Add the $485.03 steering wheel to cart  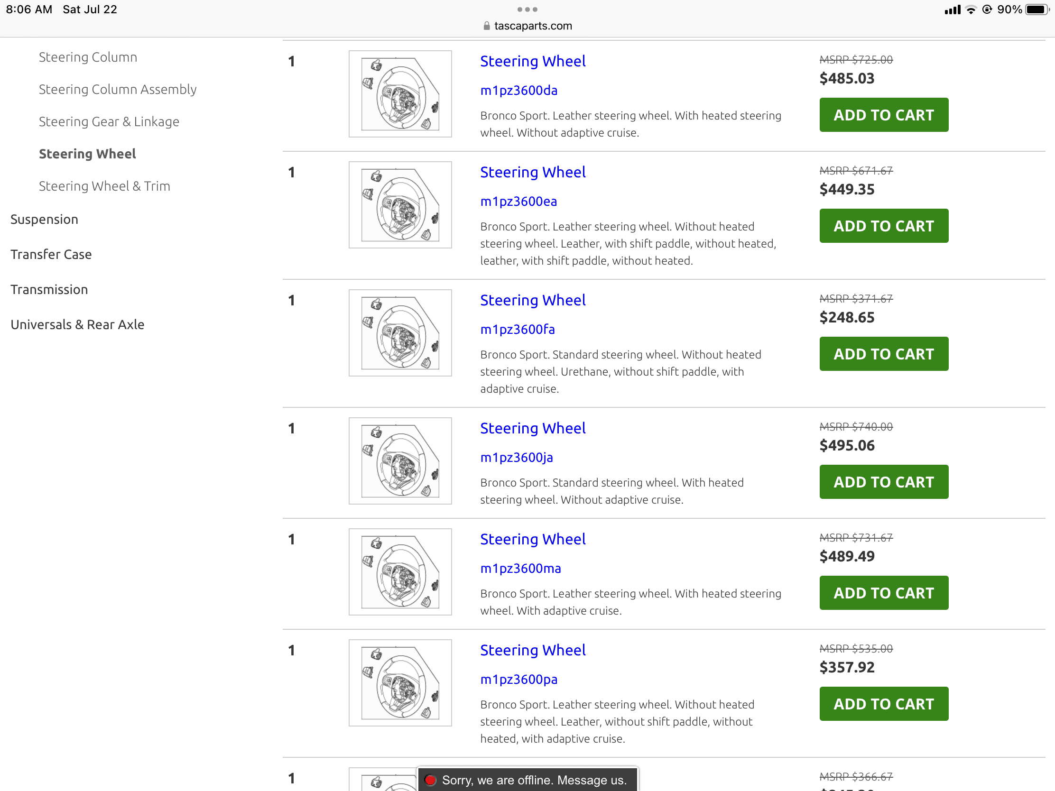click(883, 115)
